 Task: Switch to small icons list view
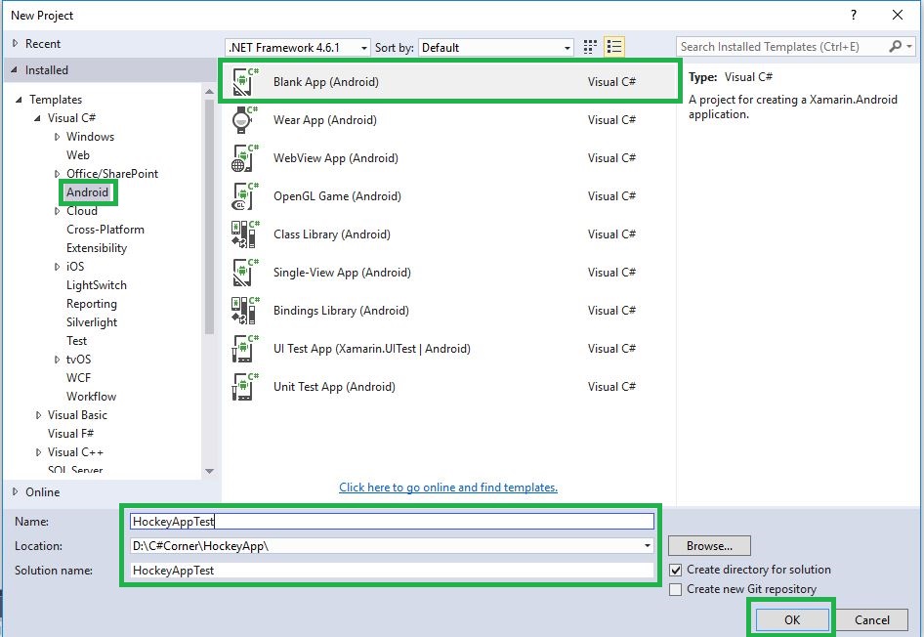click(614, 47)
